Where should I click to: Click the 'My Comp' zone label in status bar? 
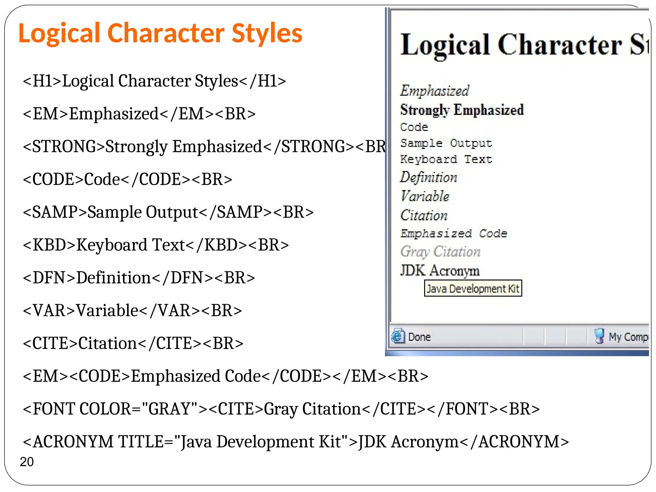[628, 337]
